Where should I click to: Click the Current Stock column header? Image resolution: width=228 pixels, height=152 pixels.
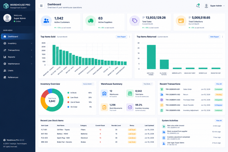coord(100,126)
